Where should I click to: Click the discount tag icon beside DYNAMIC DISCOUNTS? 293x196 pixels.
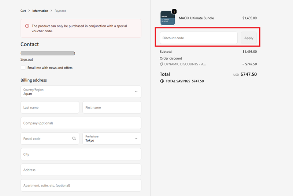coord(162,64)
